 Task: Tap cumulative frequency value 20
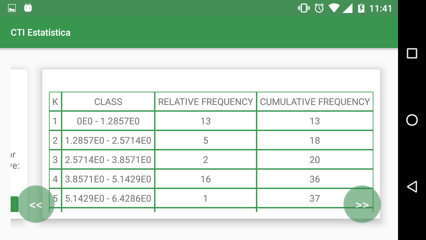click(x=315, y=160)
